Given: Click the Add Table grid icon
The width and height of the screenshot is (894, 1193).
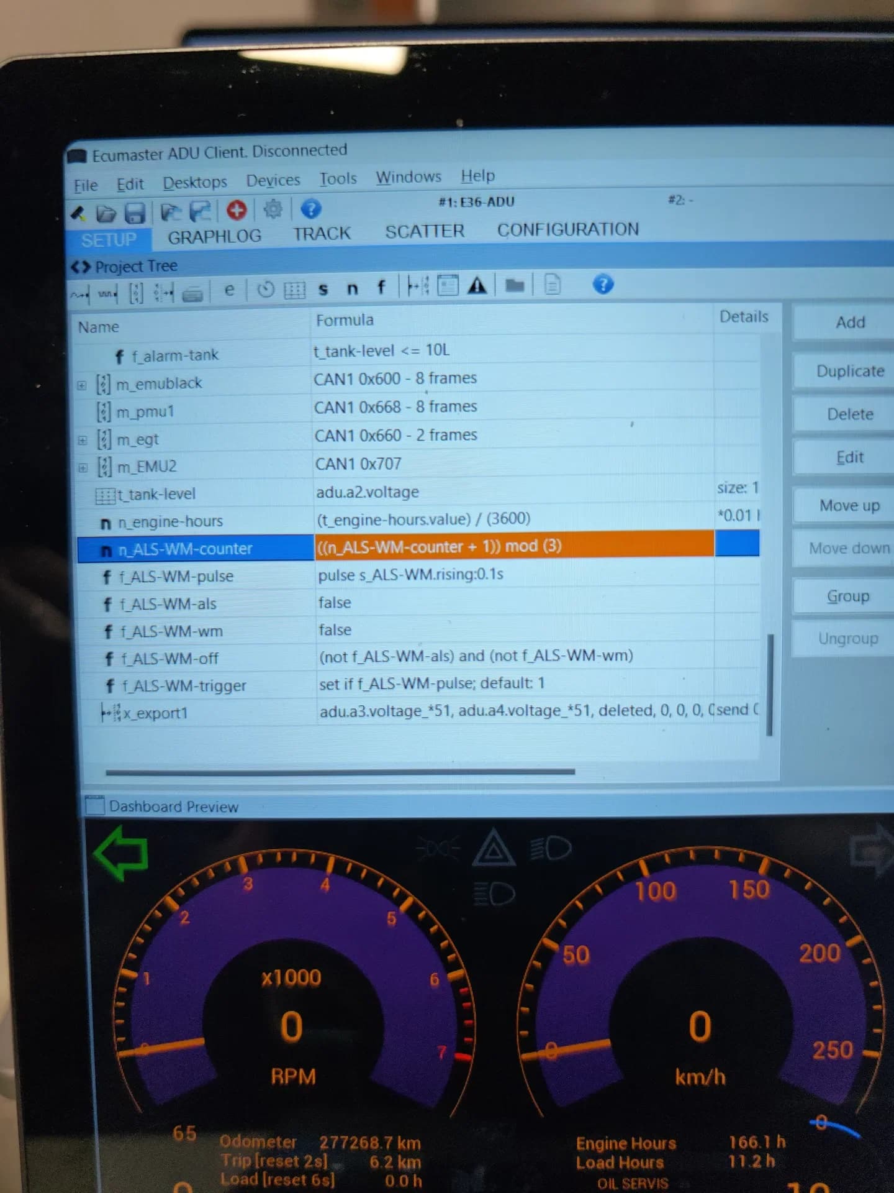Looking at the screenshot, I should pyautogui.click(x=294, y=290).
